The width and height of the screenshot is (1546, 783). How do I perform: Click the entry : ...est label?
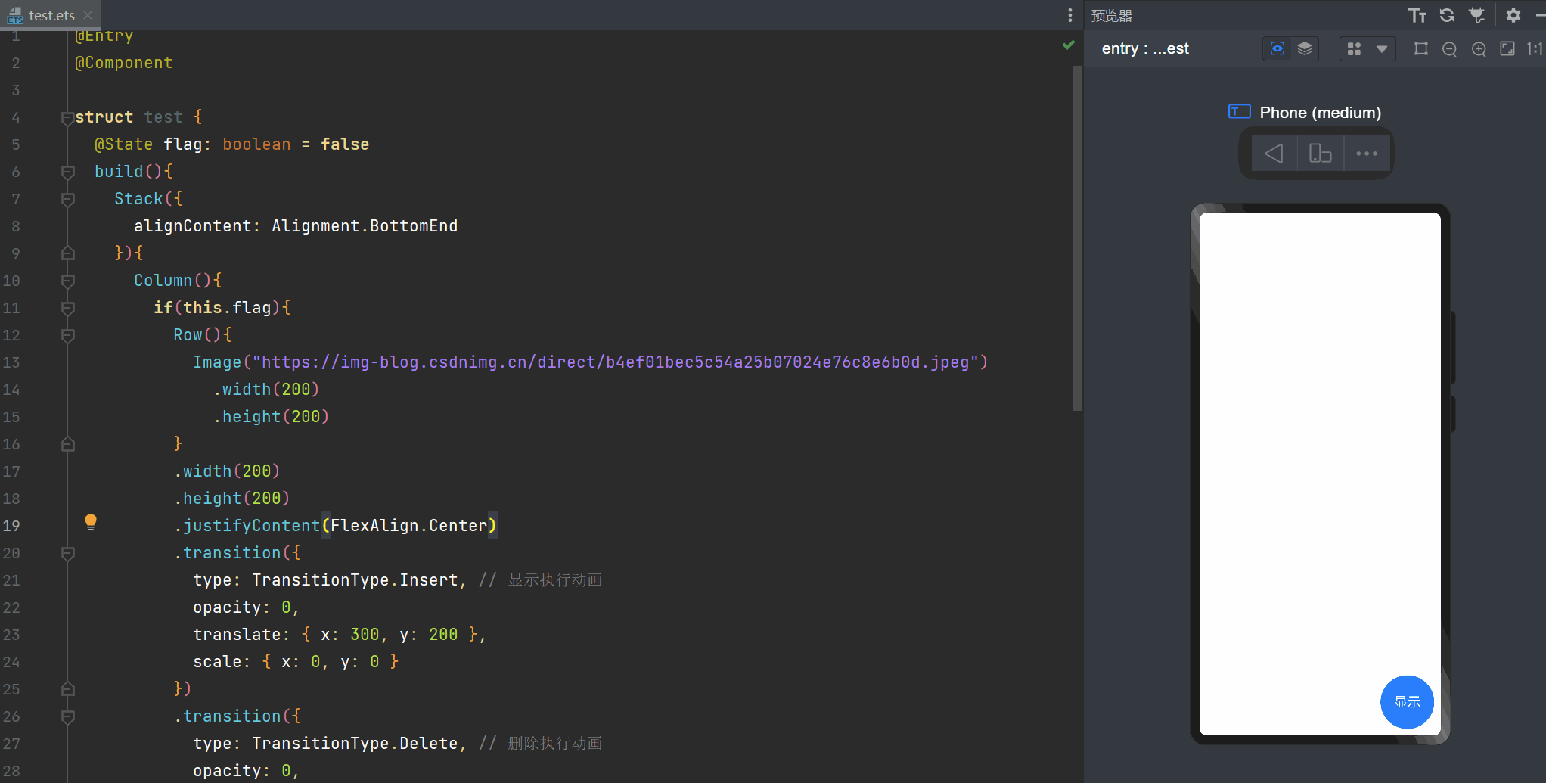1145,49
